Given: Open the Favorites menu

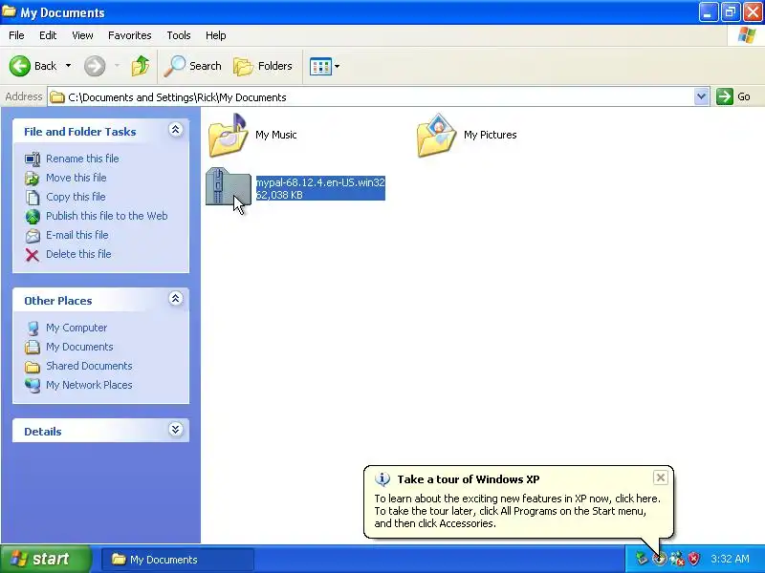Looking at the screenshot, I should (130, 35).
